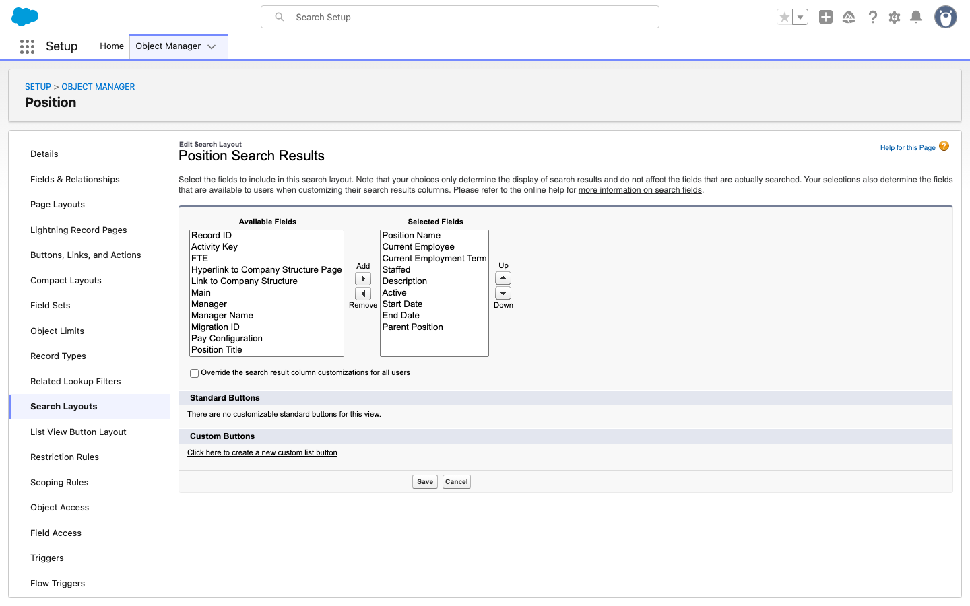Open Fields & Relationships in sidebar
This screenshot has width=970, height=606.
[89, 180]
